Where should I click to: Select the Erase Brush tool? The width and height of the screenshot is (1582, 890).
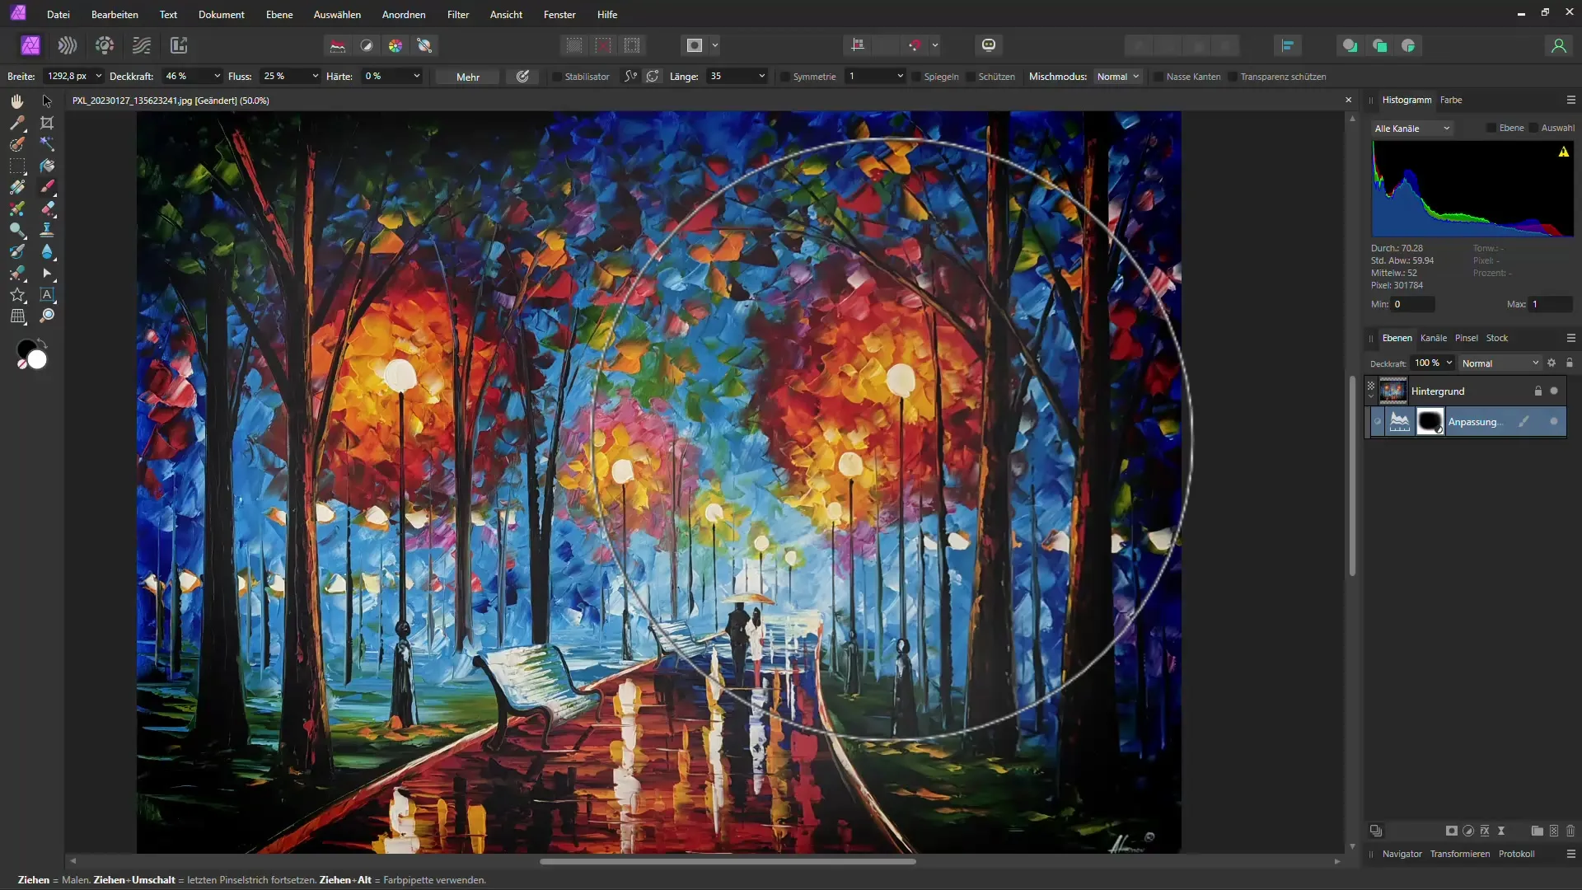coord(47,208)
